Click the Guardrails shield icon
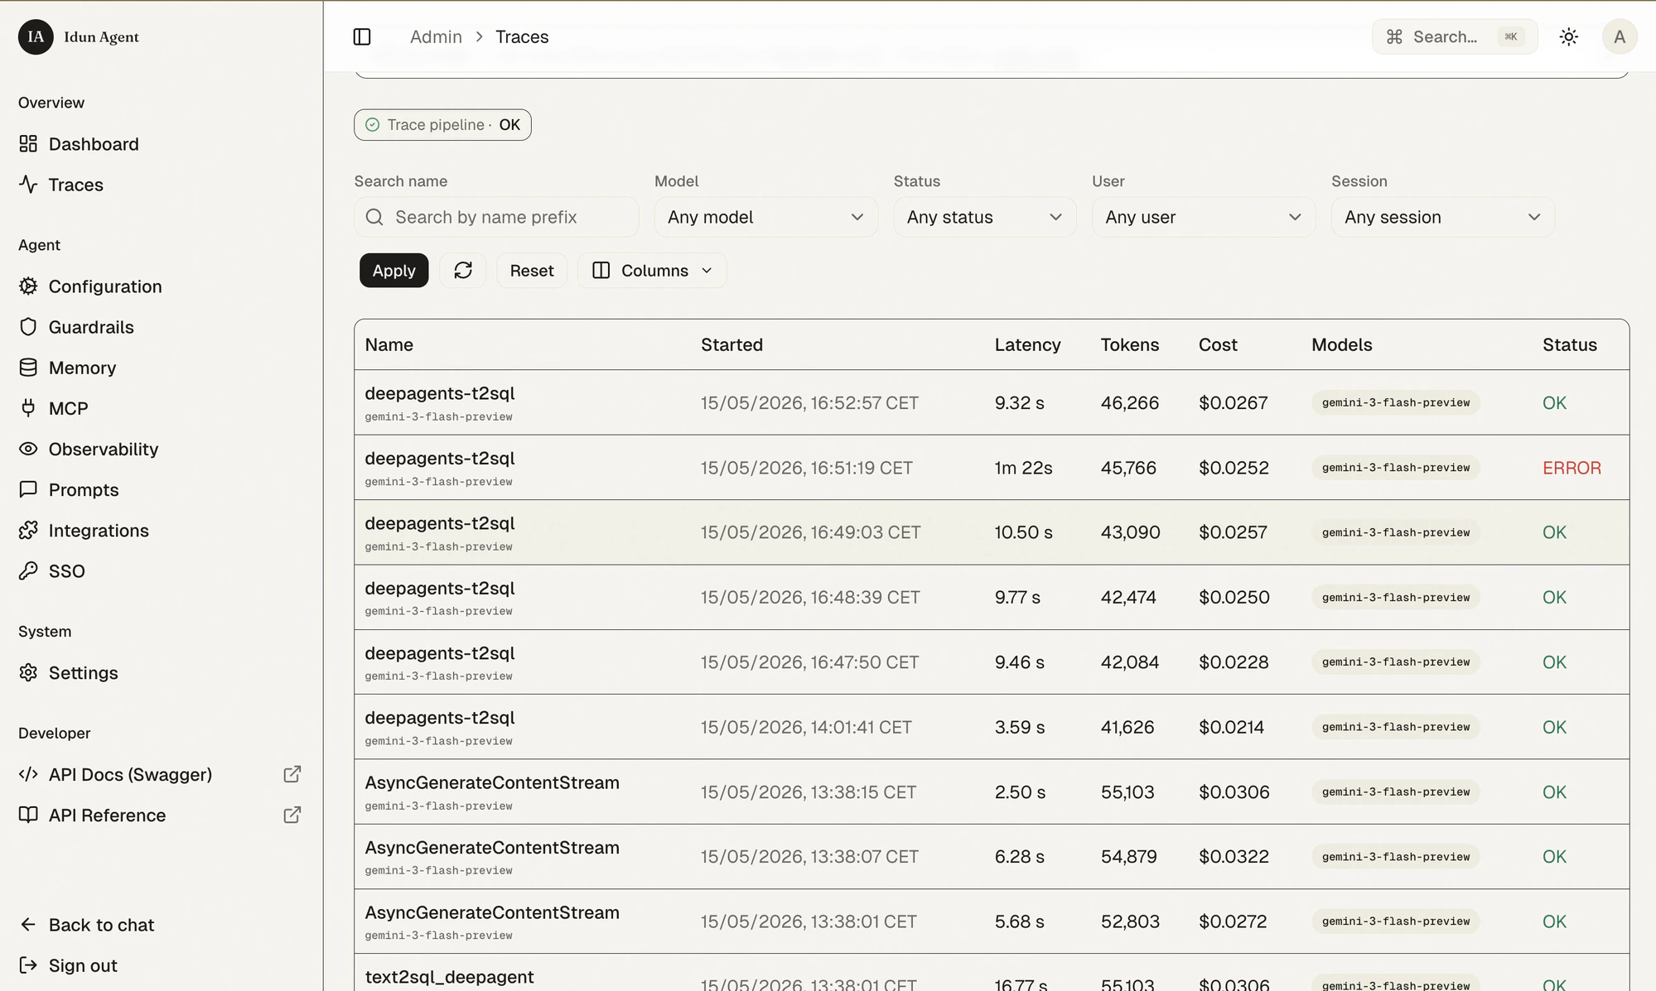Image resolution: width=1656 pixels, height=991 pixels. click(x=28, y=327)
